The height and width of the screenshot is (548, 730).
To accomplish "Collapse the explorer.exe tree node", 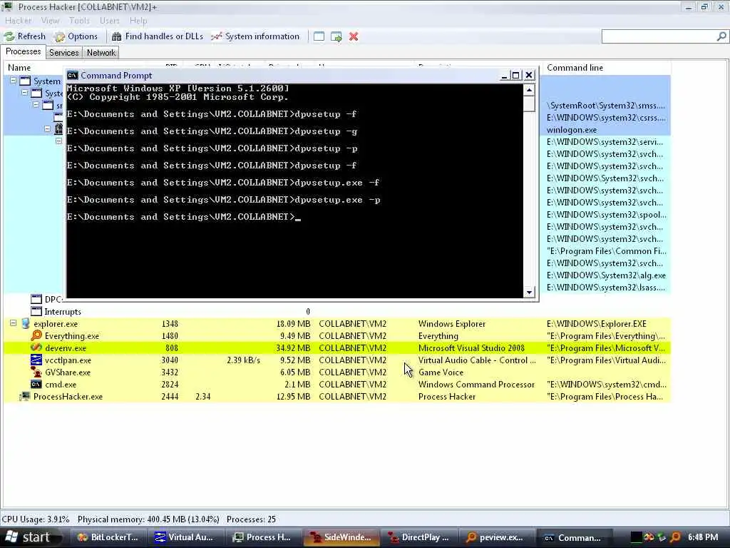I will pos(14,323).
